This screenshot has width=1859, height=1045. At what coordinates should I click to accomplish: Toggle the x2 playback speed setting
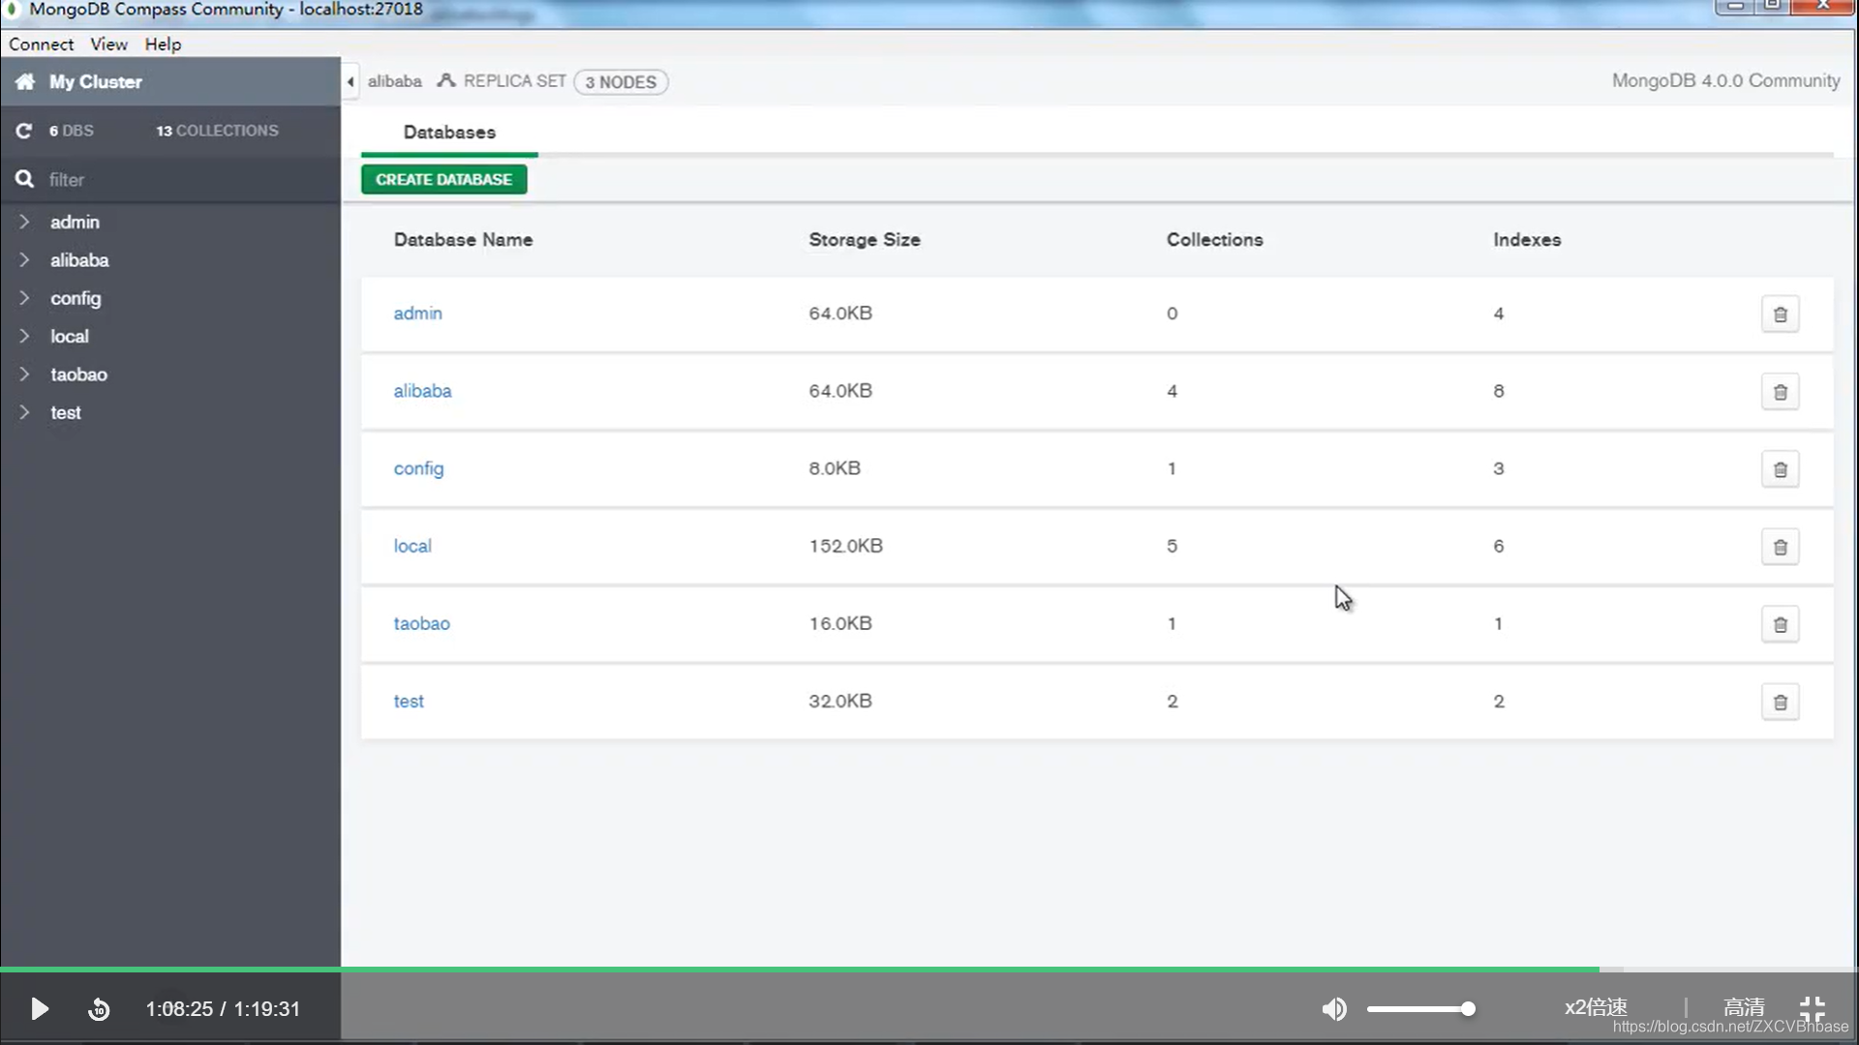tap(1596, 1007)
